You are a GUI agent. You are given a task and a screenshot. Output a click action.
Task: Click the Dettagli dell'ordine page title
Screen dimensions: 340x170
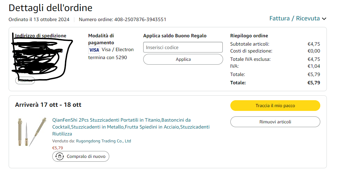point(50,8)
